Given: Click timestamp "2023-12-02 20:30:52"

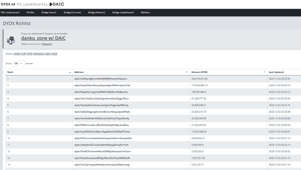Looking at the screenshot, I should point(279,151).
